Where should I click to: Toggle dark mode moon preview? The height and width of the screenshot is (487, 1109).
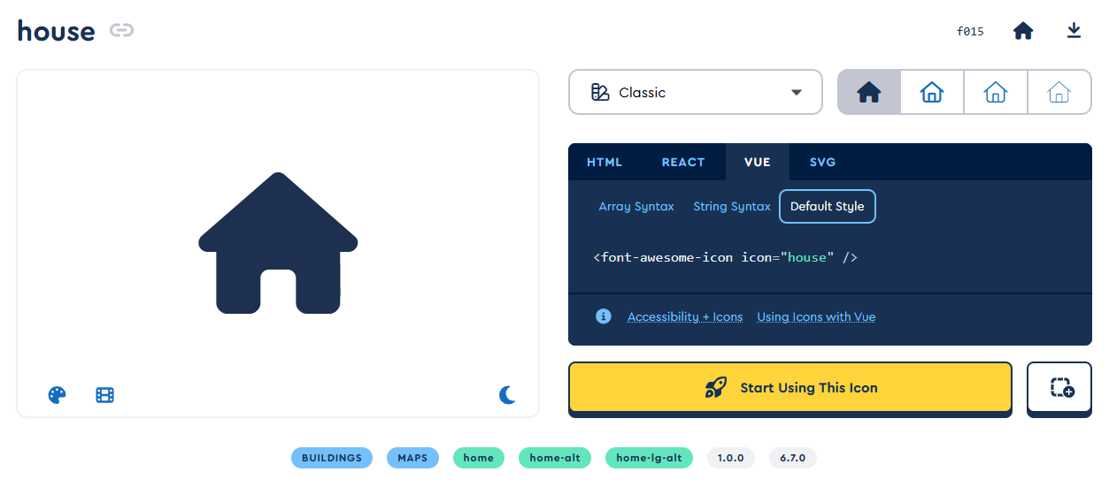pyautogui.click(x=507, y=395)
